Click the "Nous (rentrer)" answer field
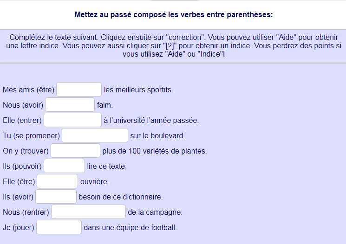This screenshot has width=346, height=244. tap(88, 212)
